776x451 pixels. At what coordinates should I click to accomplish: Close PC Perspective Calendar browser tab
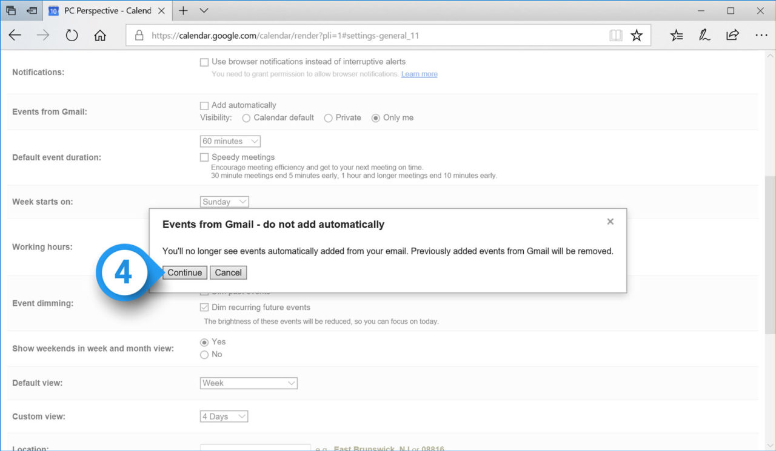pyautogui.click(x=161, y=11)
